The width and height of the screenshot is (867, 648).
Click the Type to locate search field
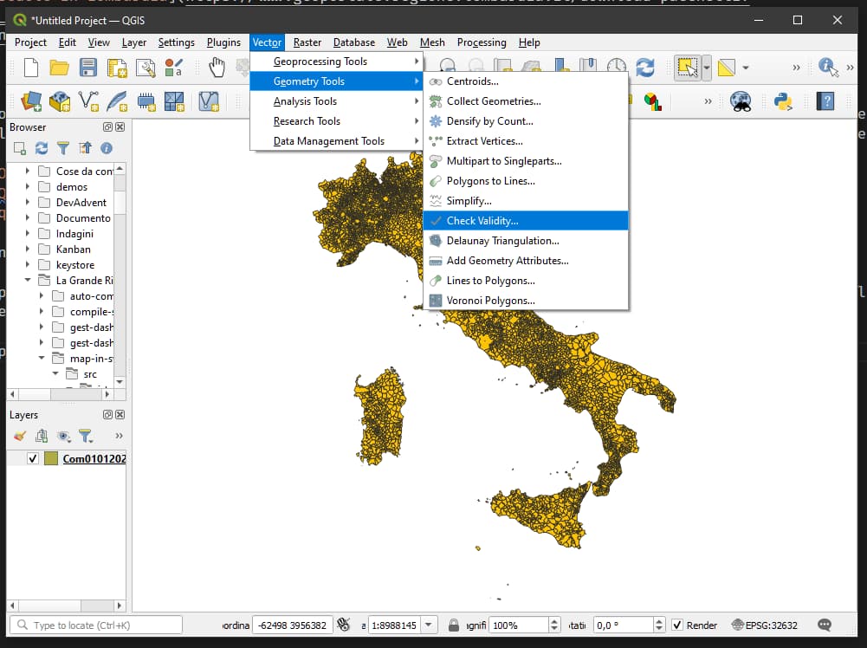pyautogui.click(x=96, y=625)
